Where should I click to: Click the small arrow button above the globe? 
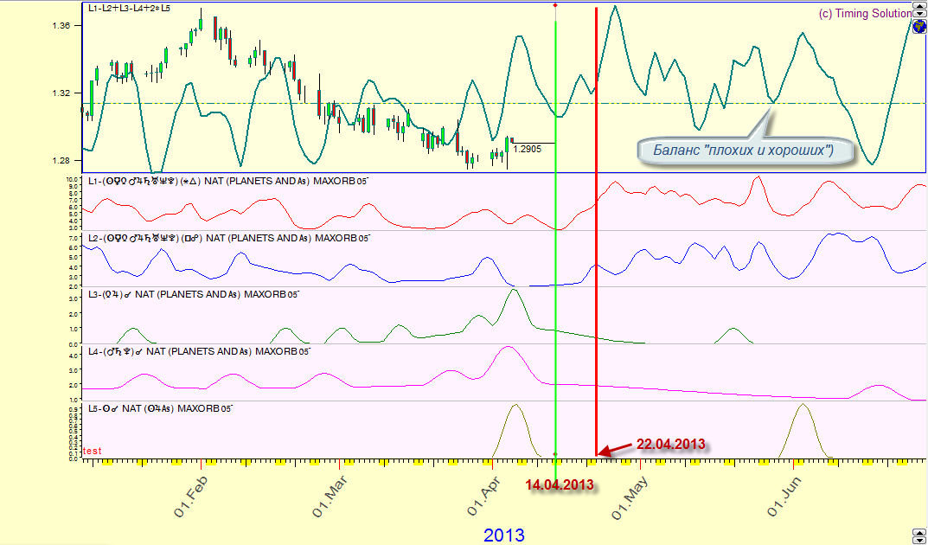(919, 13)
